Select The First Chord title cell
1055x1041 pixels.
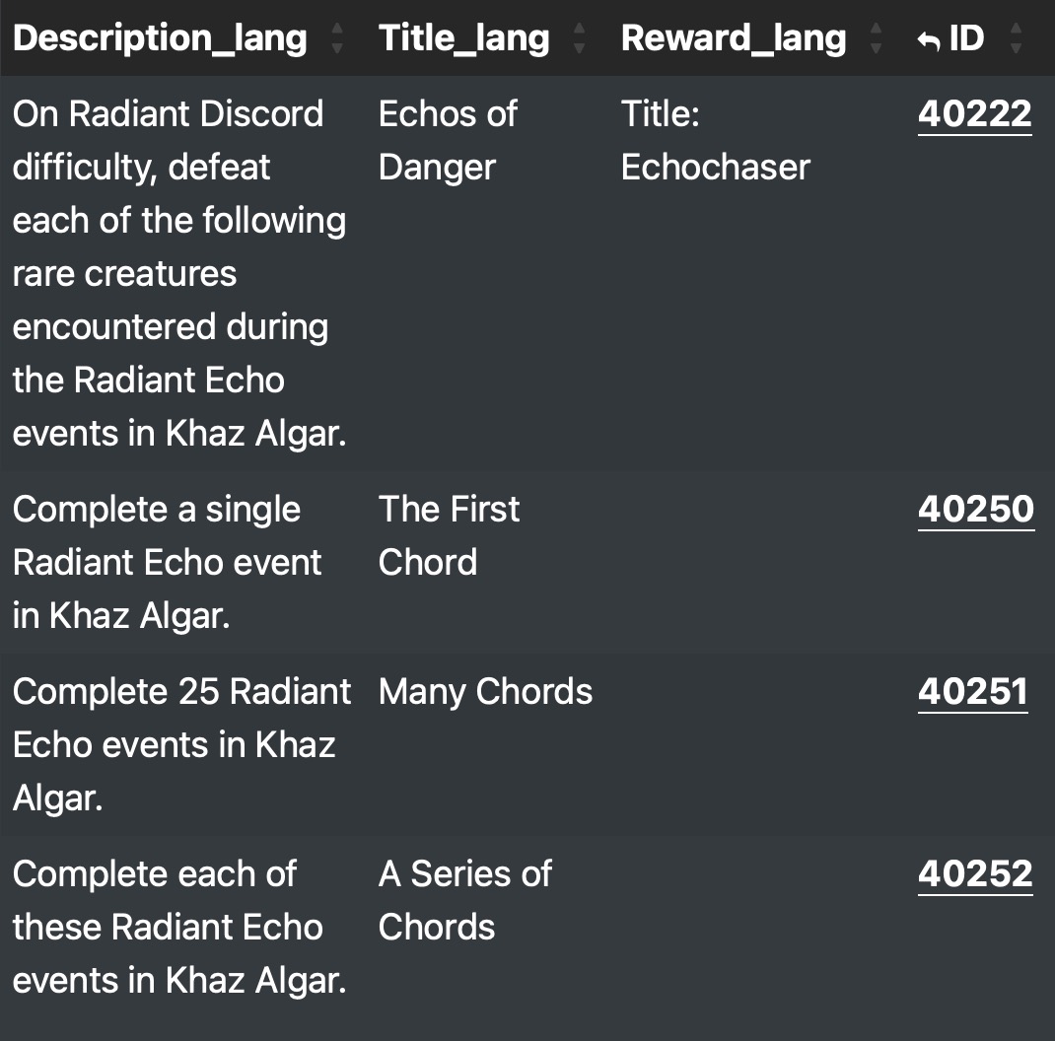click(449, 535)
